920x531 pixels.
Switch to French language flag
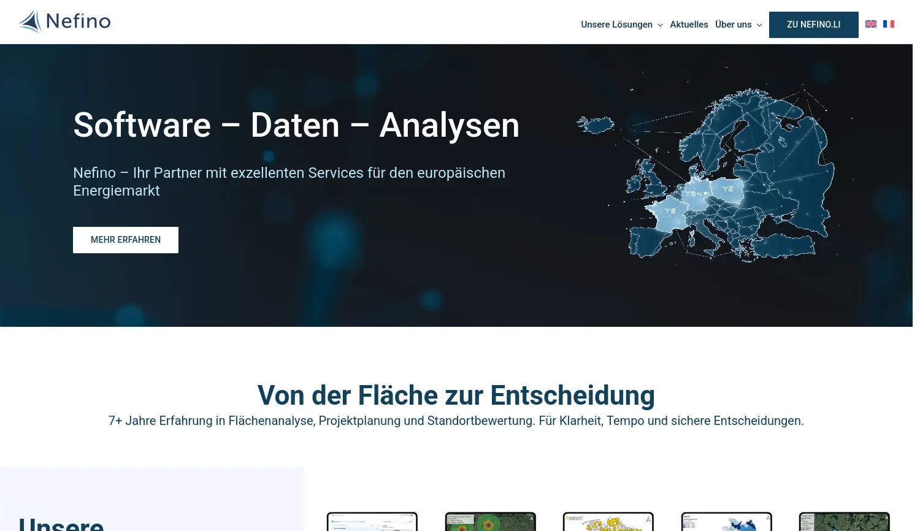[889, 24]
